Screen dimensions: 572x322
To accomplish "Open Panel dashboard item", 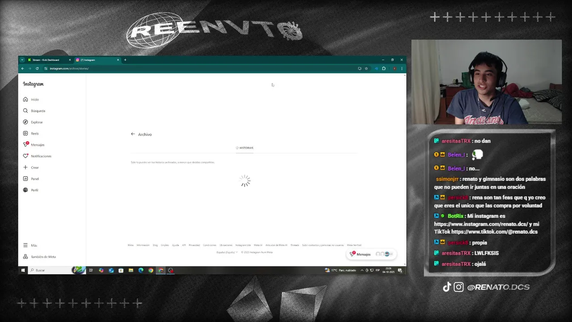I will pos(31,179).
